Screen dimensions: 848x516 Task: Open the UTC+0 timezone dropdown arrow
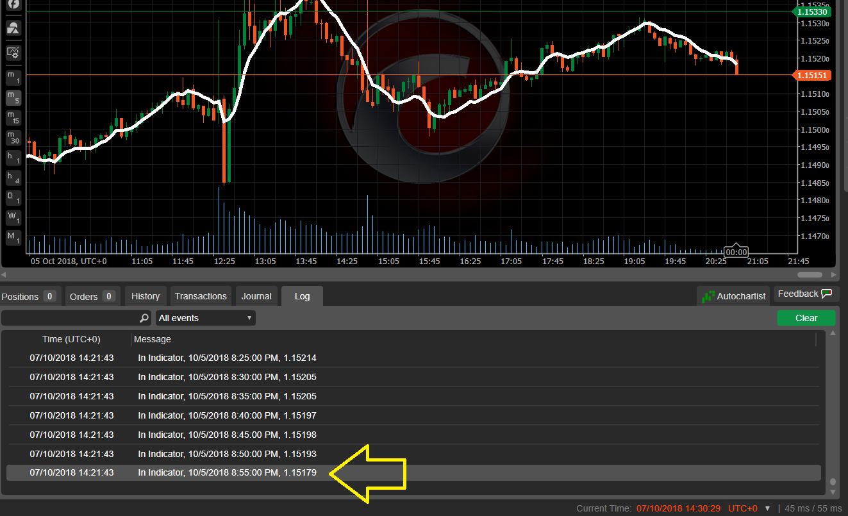[x=768, y=508]
